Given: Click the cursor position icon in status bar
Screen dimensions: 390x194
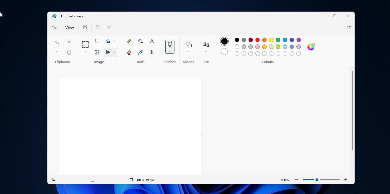Looking at the screenshot, I should (x=53, y=180).
